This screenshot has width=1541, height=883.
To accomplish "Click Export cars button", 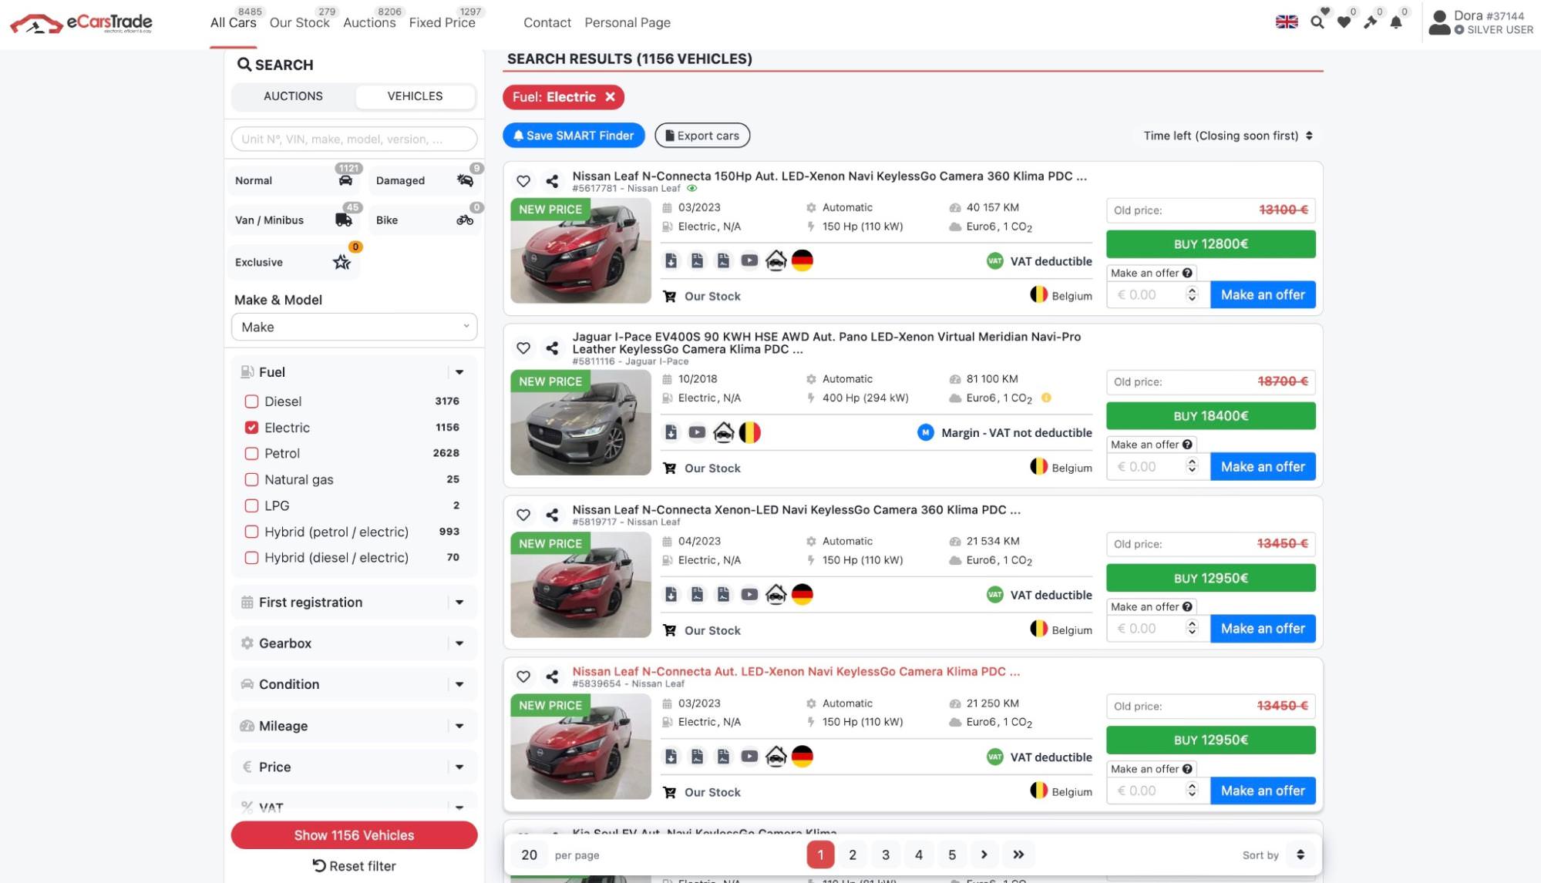I will tap(702, 136).
